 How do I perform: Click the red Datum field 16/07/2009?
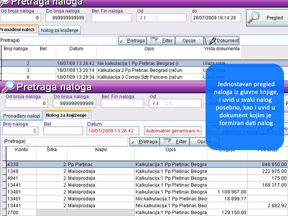pos(113,131)
